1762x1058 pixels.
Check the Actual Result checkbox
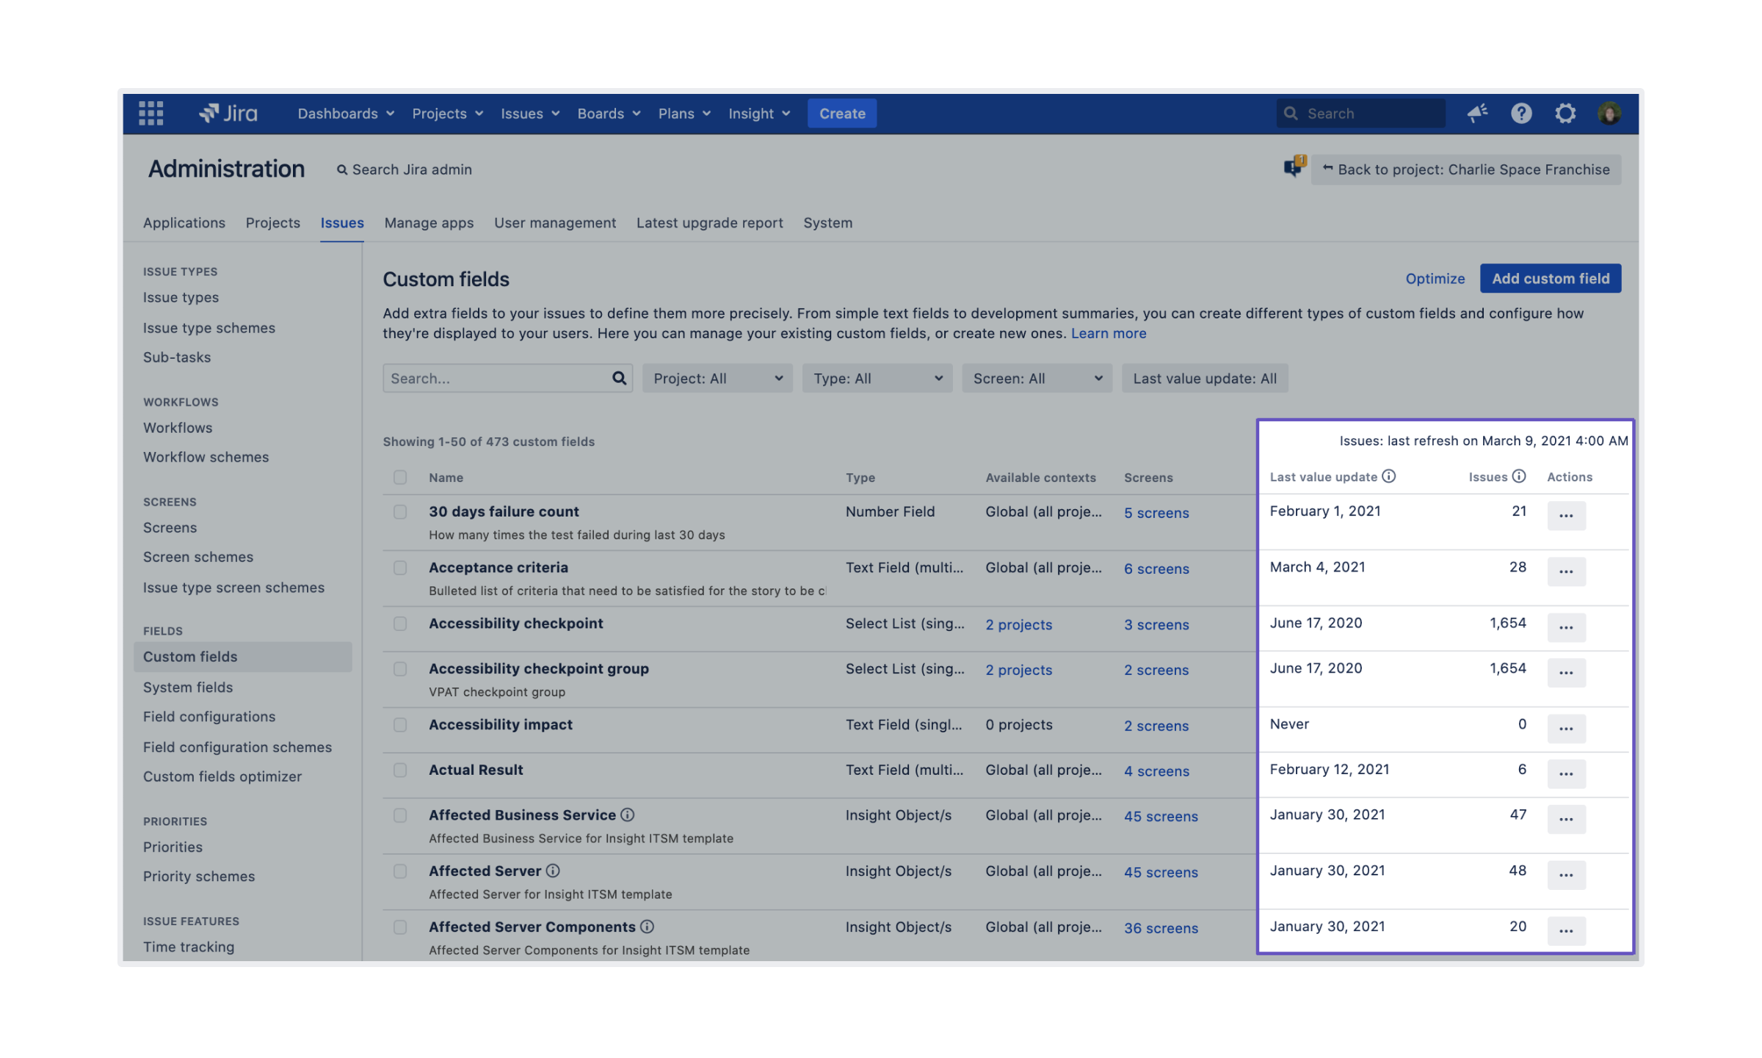click(x=400, y=770)
